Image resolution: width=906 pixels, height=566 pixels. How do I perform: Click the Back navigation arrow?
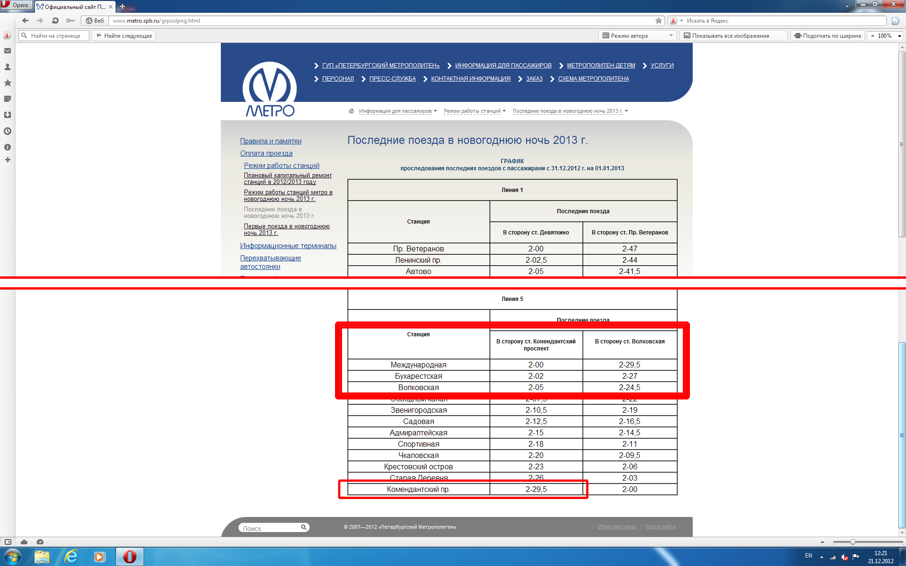tap(25, 21)
